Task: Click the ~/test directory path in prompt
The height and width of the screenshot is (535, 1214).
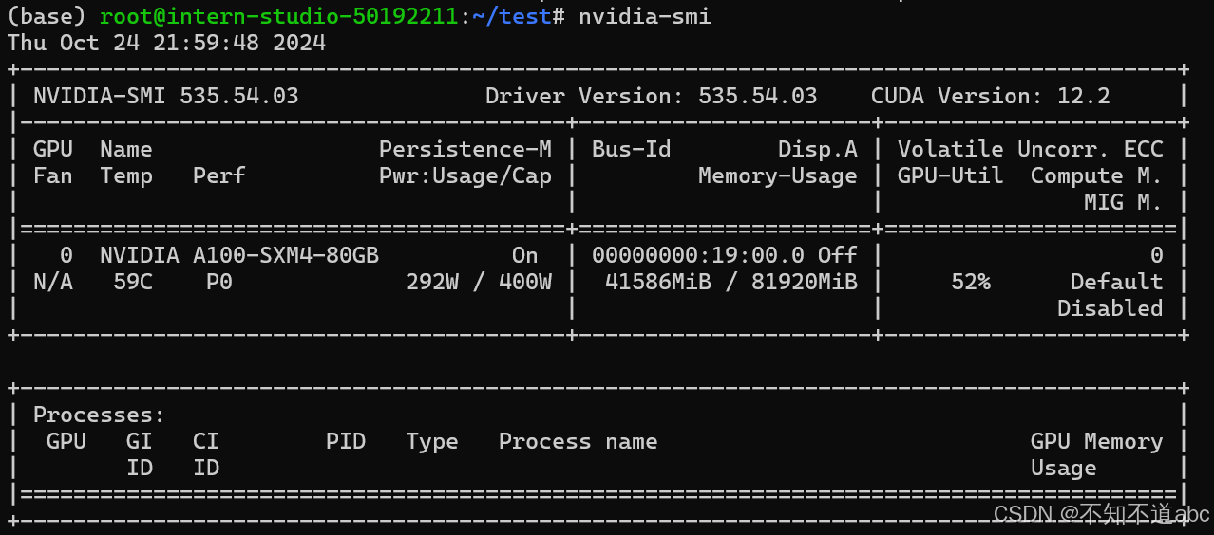Action: (x=512, y=16)
